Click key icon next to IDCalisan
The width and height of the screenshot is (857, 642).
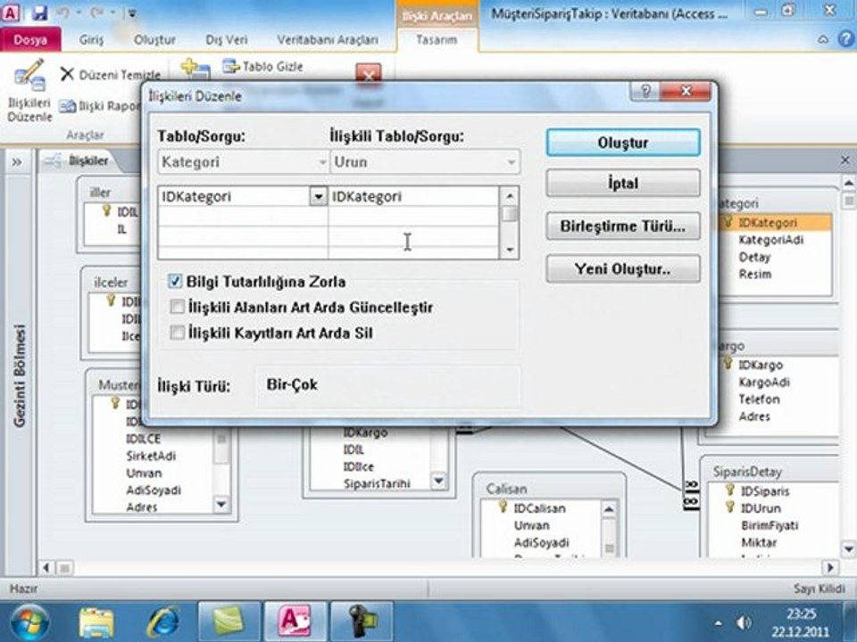click(x=503, y=506)
